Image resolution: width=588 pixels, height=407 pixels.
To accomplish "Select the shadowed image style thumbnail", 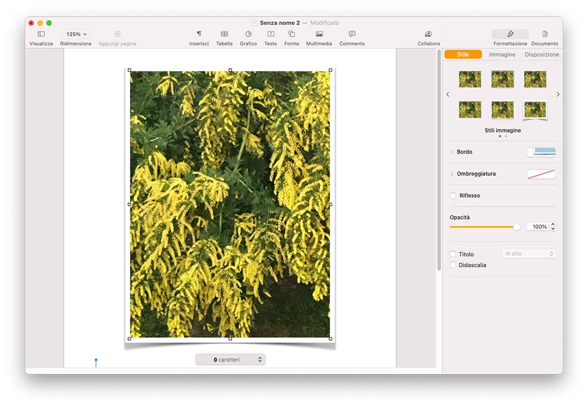I will pos(535,111).
